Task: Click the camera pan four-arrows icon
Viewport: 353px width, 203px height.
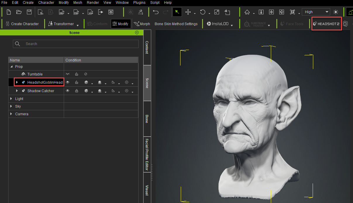Action: tap(271, 12)
